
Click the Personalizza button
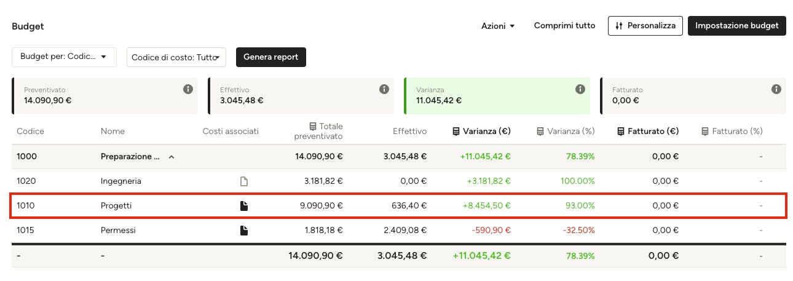click(x=645, y=26)
